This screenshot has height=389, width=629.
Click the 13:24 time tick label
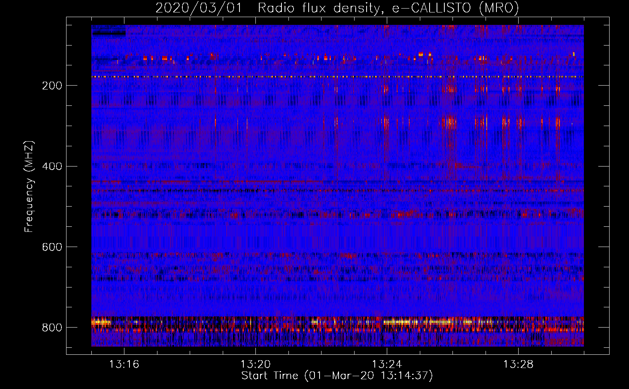coord(387,364)
